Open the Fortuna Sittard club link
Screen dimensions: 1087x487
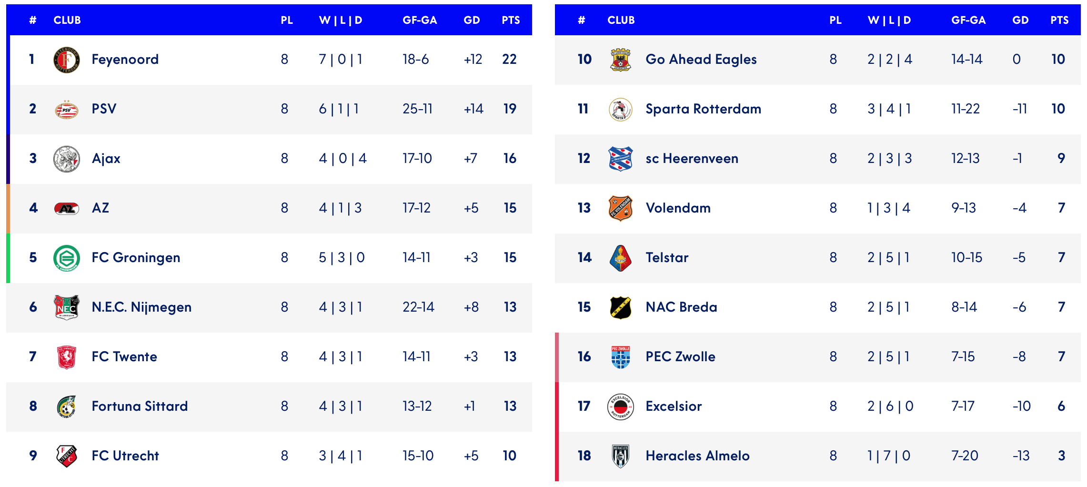140,406
